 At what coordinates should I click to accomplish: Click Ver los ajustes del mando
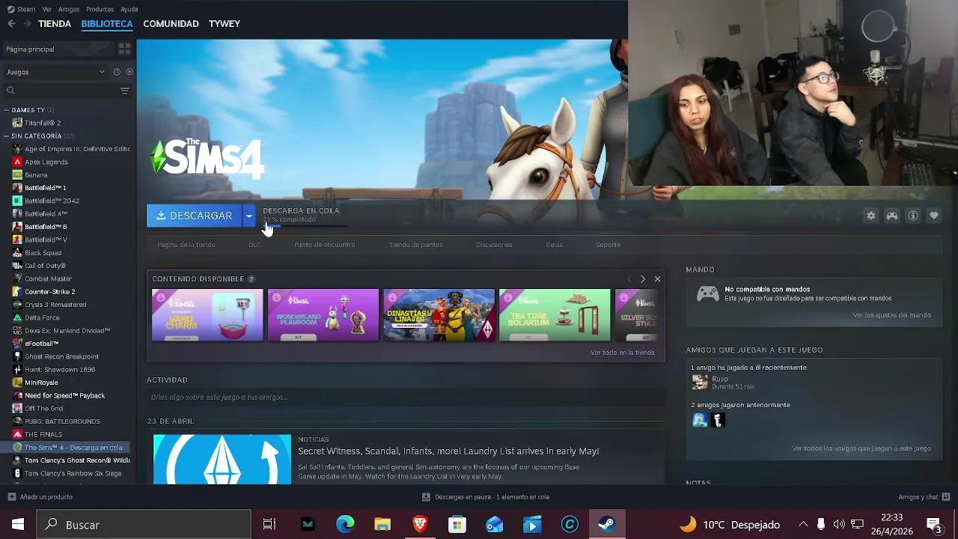click(892, 315)
